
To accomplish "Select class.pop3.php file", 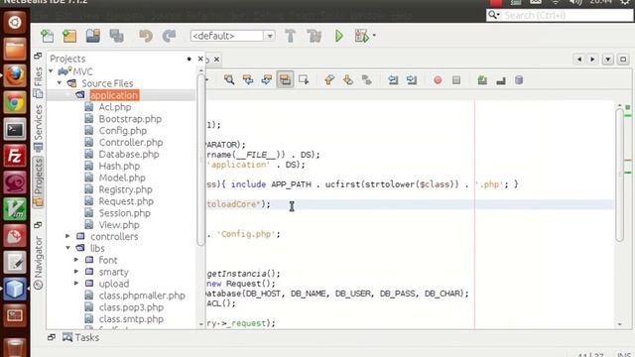I will point(131,307).
